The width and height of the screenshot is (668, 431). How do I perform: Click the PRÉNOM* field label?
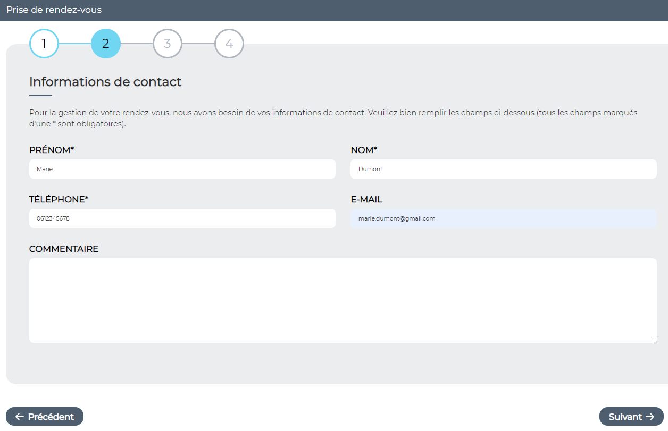pyautogui.click(x=52, y=150)
